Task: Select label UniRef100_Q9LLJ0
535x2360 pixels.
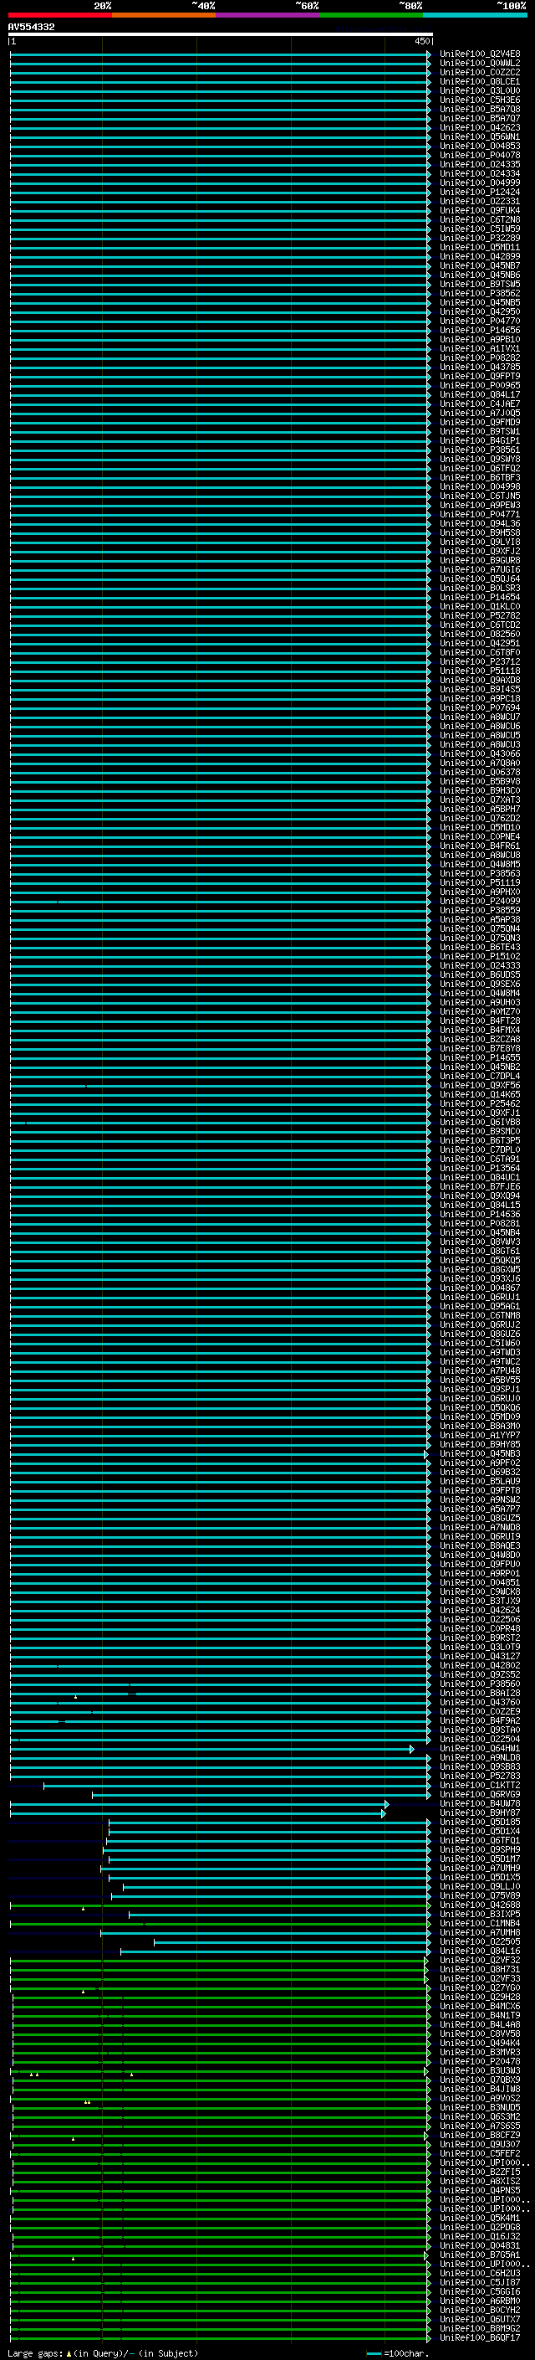Action: [x=480, y=1887]
